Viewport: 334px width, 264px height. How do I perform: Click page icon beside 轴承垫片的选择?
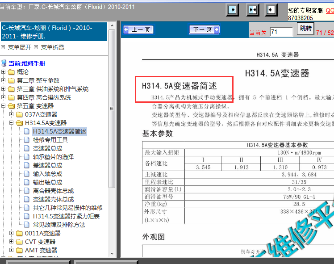[x=27, y=157]
